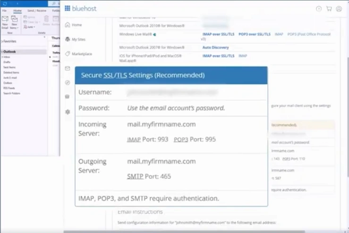Image resolution: width=349 pixels, height=233 pixels.
Task: Click the shopping cart icon
Action: [329, 8]
